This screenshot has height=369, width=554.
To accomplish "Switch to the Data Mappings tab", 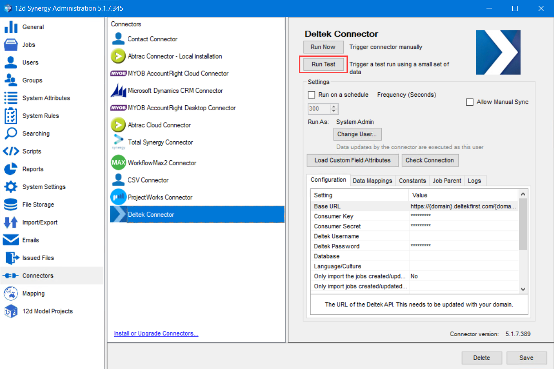I will coord(372,181).
